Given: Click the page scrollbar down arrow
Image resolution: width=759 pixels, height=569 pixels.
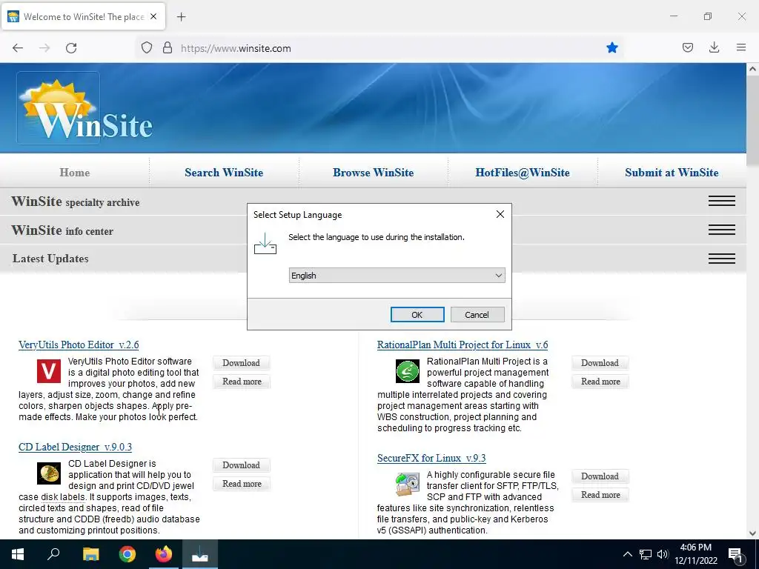Looking at the screenshot, I should [x=752, y=533].
